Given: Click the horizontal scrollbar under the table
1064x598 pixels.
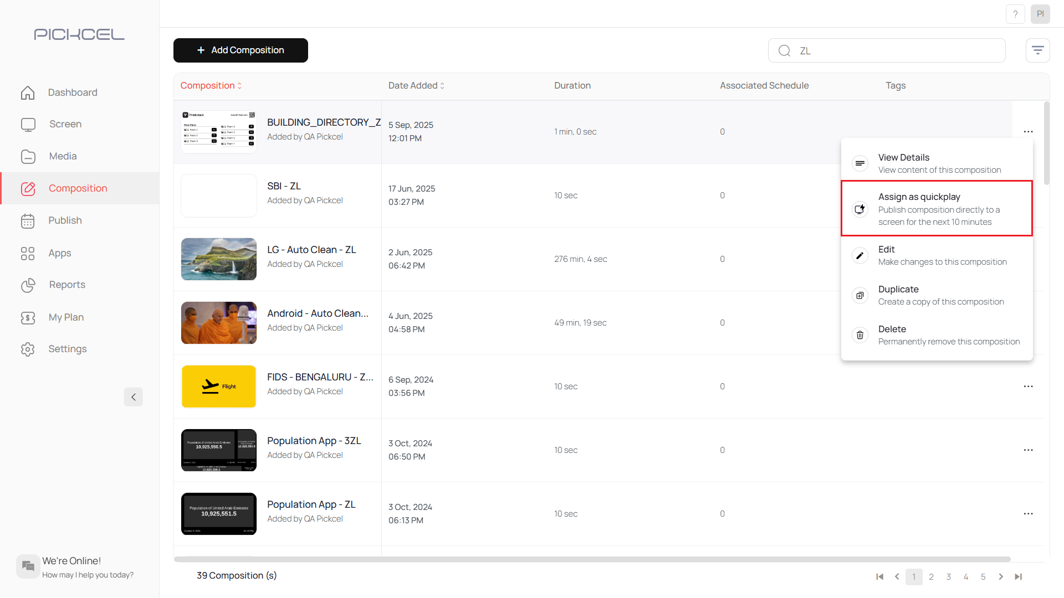Looking at the screenshot, I should point(592,559).
